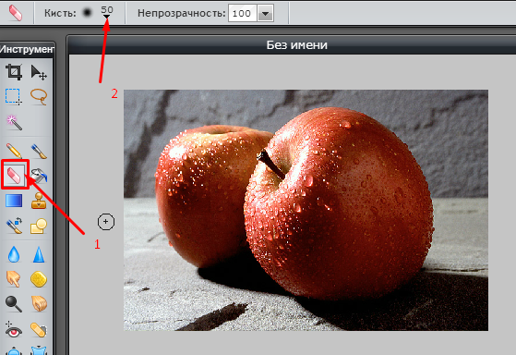Select the Spot Heal bandage tool

point(39,330)
